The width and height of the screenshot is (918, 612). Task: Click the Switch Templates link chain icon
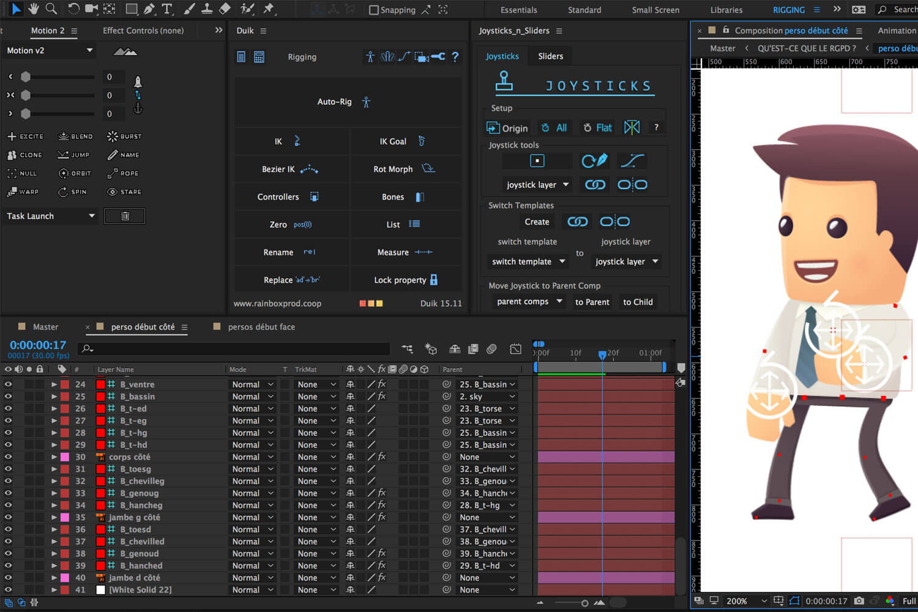pos(577,222)
